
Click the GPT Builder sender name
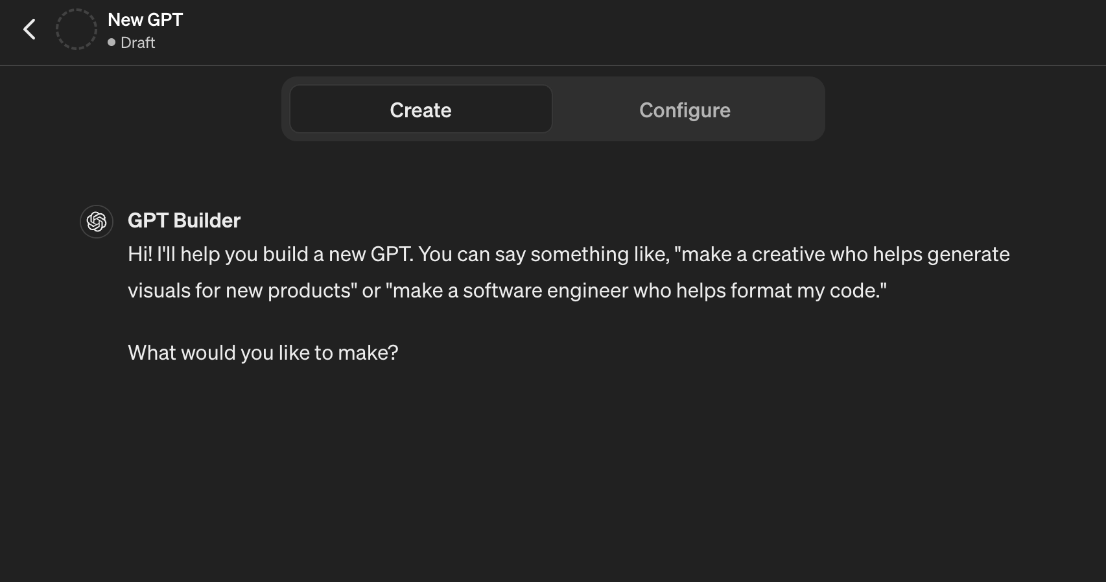tap(184, 220)
